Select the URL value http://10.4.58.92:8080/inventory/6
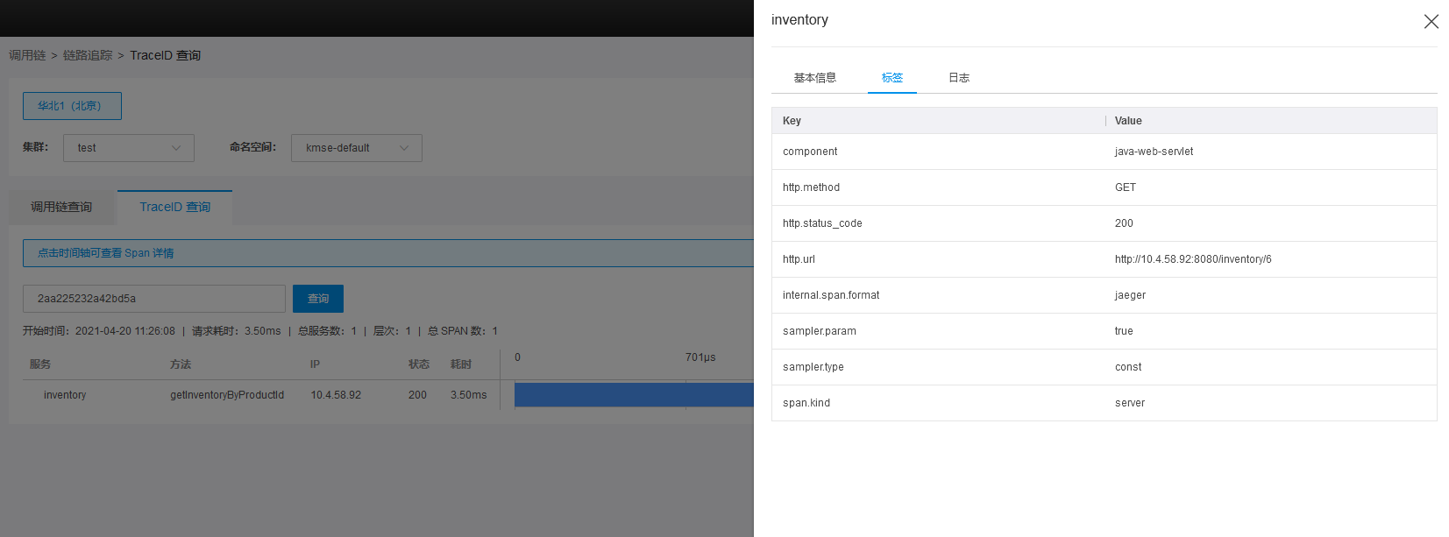Viewport: 1449px width, 537px height. 1193,259
